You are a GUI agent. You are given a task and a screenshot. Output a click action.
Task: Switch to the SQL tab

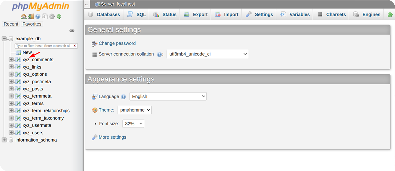137,14
